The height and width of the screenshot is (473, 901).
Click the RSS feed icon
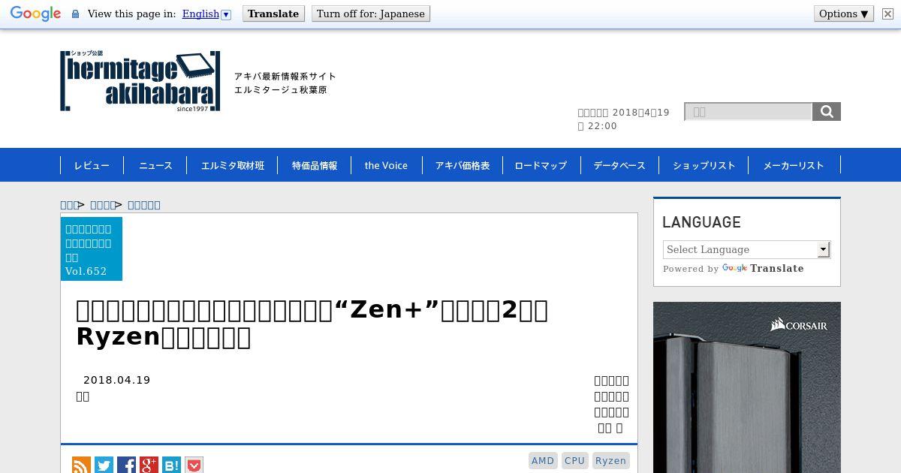click(81, 465)
